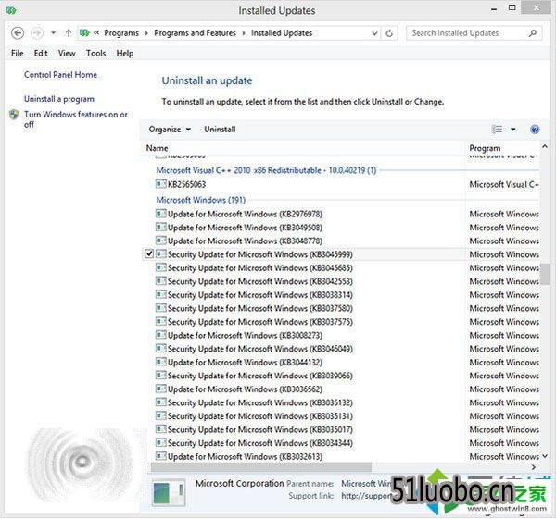Click the vertical scrollbar thumb
This screenshot has height=519, width=556.
click(x=545, y=274)
